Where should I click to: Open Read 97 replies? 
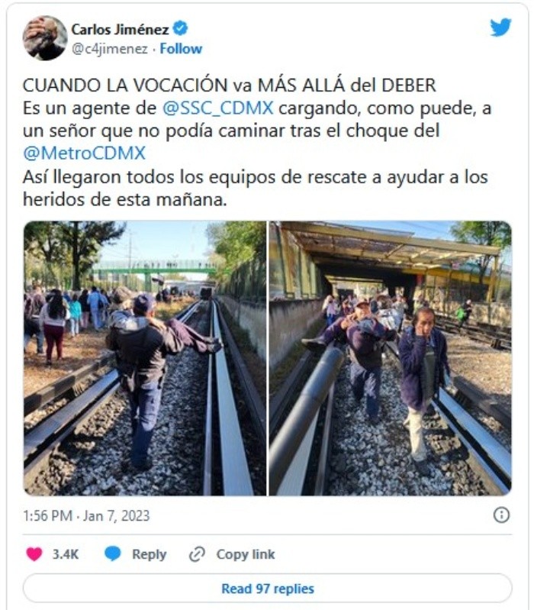coord(268,589)
